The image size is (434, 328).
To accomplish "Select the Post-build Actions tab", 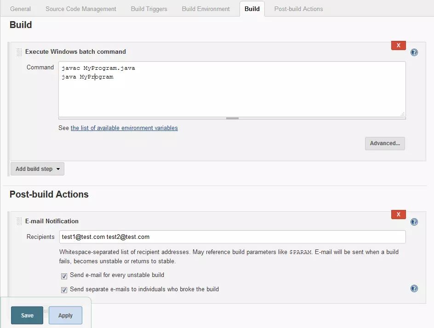I will (x=298, y=9).
